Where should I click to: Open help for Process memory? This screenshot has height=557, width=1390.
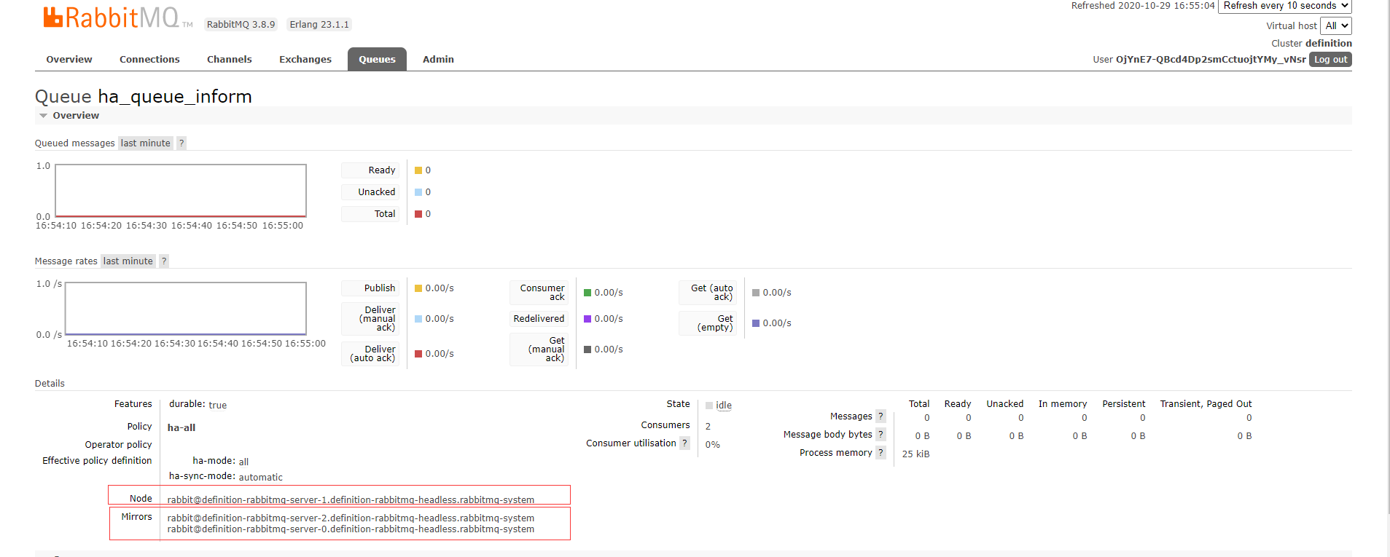(881, 453)
